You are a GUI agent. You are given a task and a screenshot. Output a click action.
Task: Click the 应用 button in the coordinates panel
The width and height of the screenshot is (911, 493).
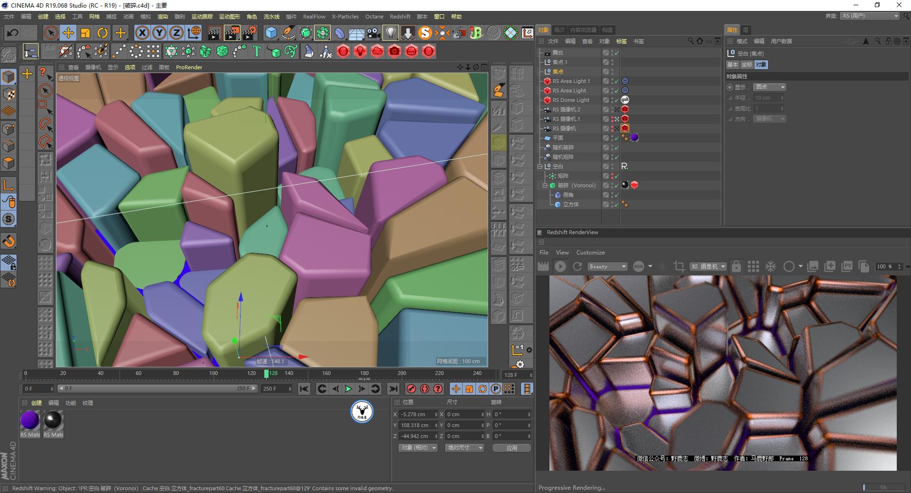coord(511,447)
